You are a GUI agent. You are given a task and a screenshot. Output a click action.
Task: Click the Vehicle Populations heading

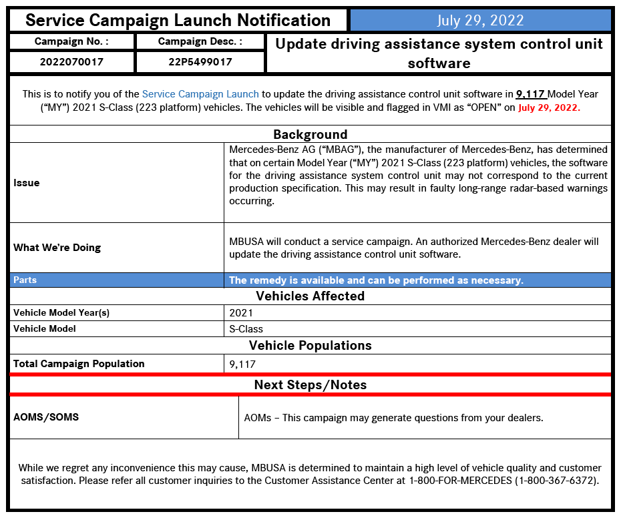coord(310,346)
